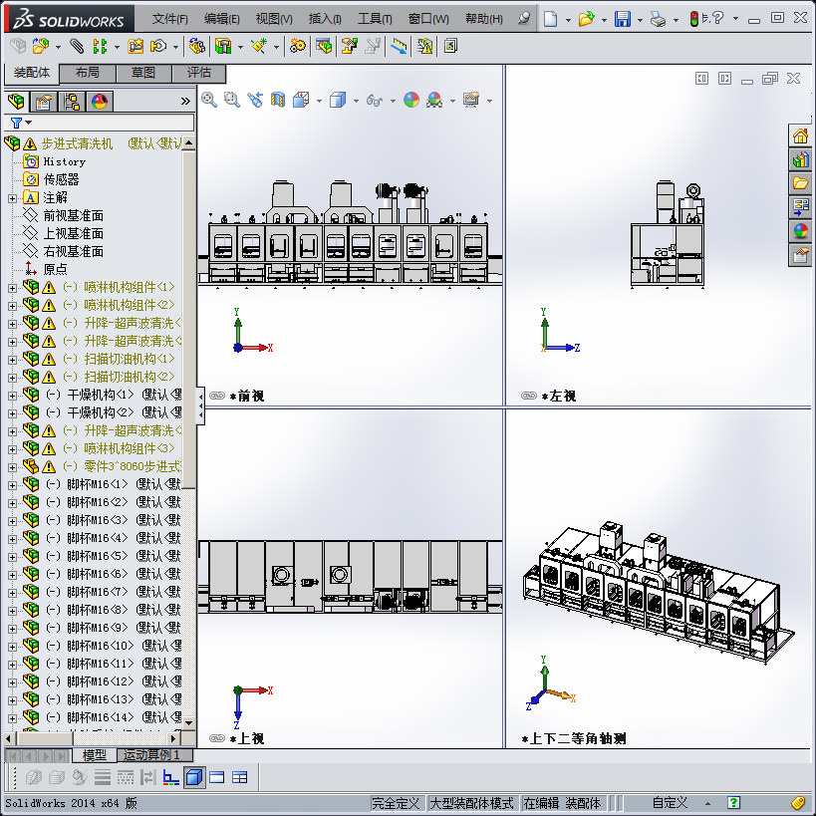Open the PropertyManager panel tab
This screenshot has width=816, height=816.
click(x=44, y=102)
